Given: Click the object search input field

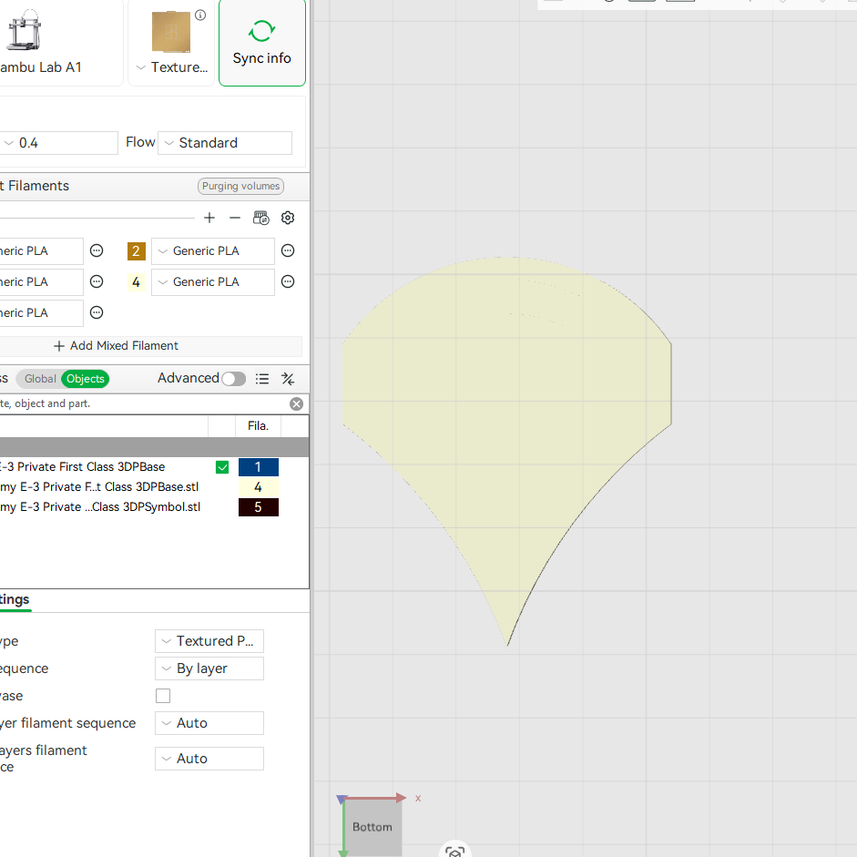Looking at the screenshot, I should click(x=142, y=403).
